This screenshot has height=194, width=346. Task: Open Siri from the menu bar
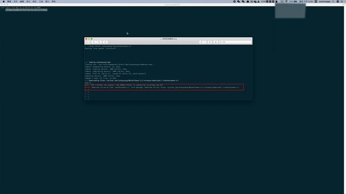point(338,2)
